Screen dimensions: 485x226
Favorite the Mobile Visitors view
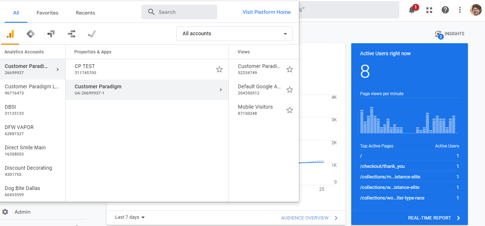coord(290,110)
